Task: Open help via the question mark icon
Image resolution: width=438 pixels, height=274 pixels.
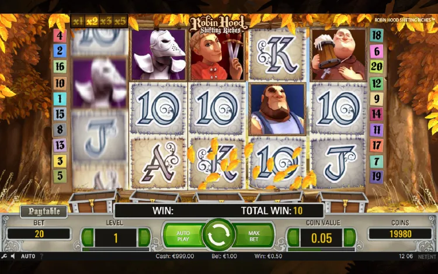Action: 42,256
